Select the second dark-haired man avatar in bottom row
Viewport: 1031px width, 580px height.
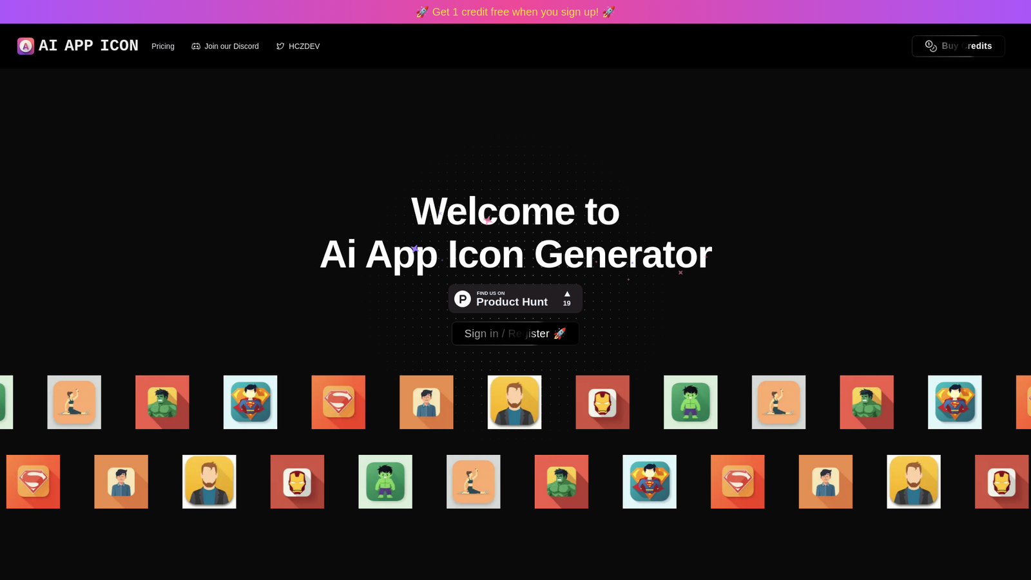coord(825,481)
